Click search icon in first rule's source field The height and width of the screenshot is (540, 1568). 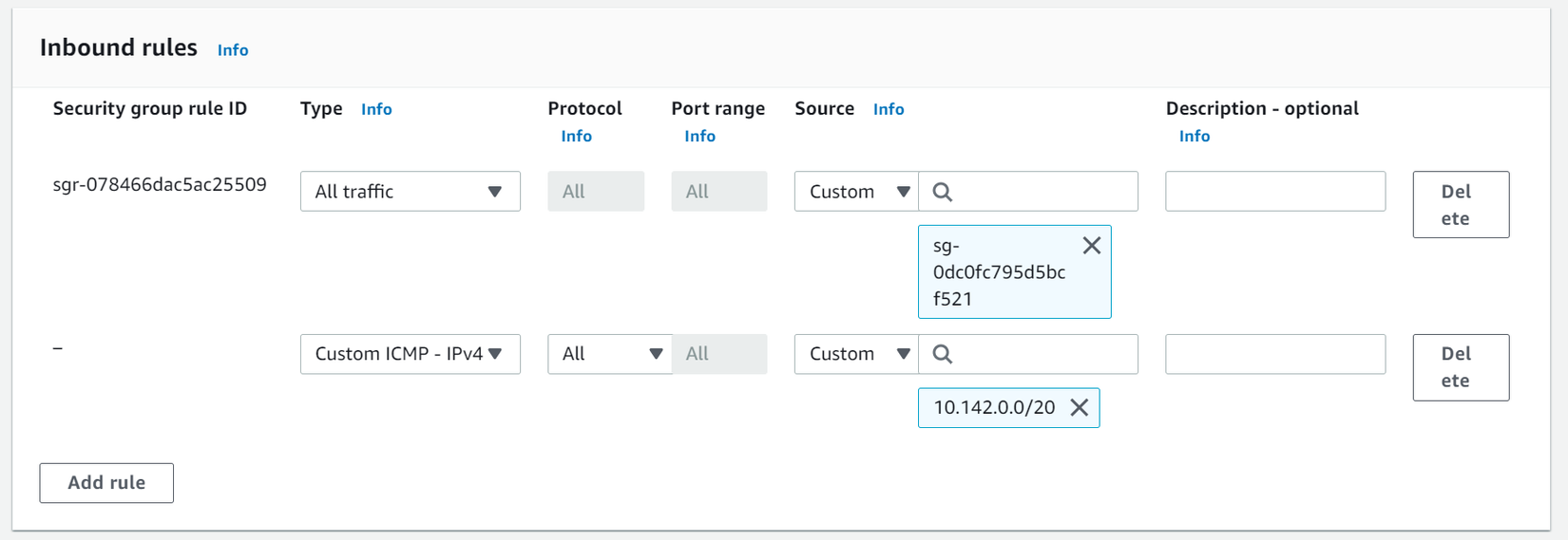[942, 192]
